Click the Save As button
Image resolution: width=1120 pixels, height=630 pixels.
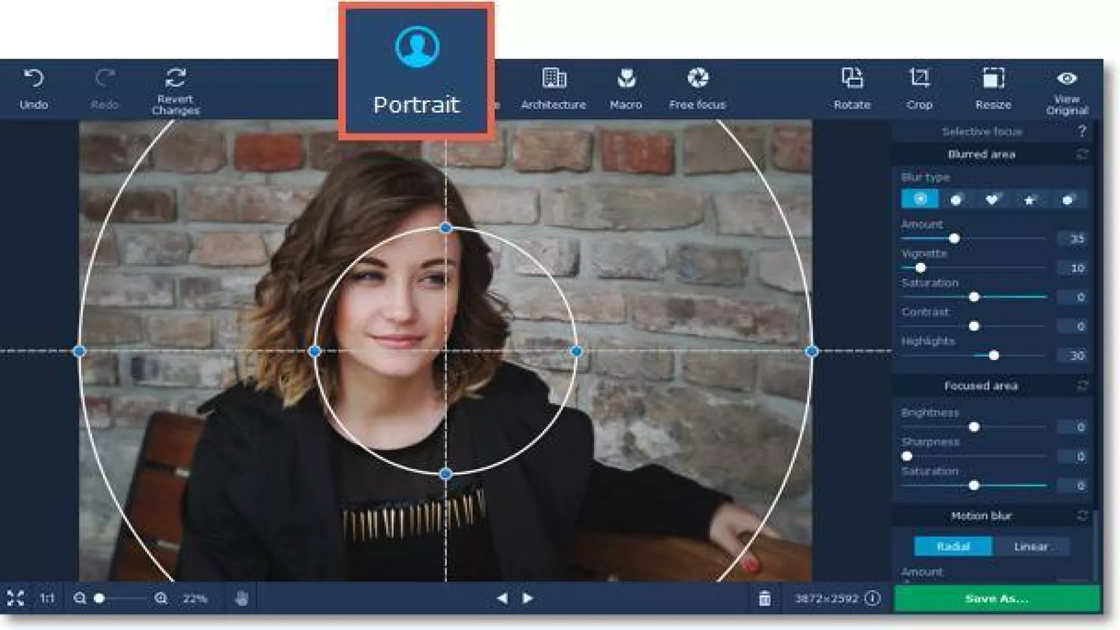coord(996,598)
